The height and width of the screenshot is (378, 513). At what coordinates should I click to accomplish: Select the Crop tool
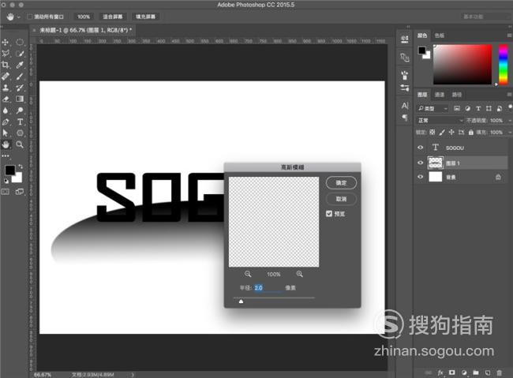coord(6,65)
